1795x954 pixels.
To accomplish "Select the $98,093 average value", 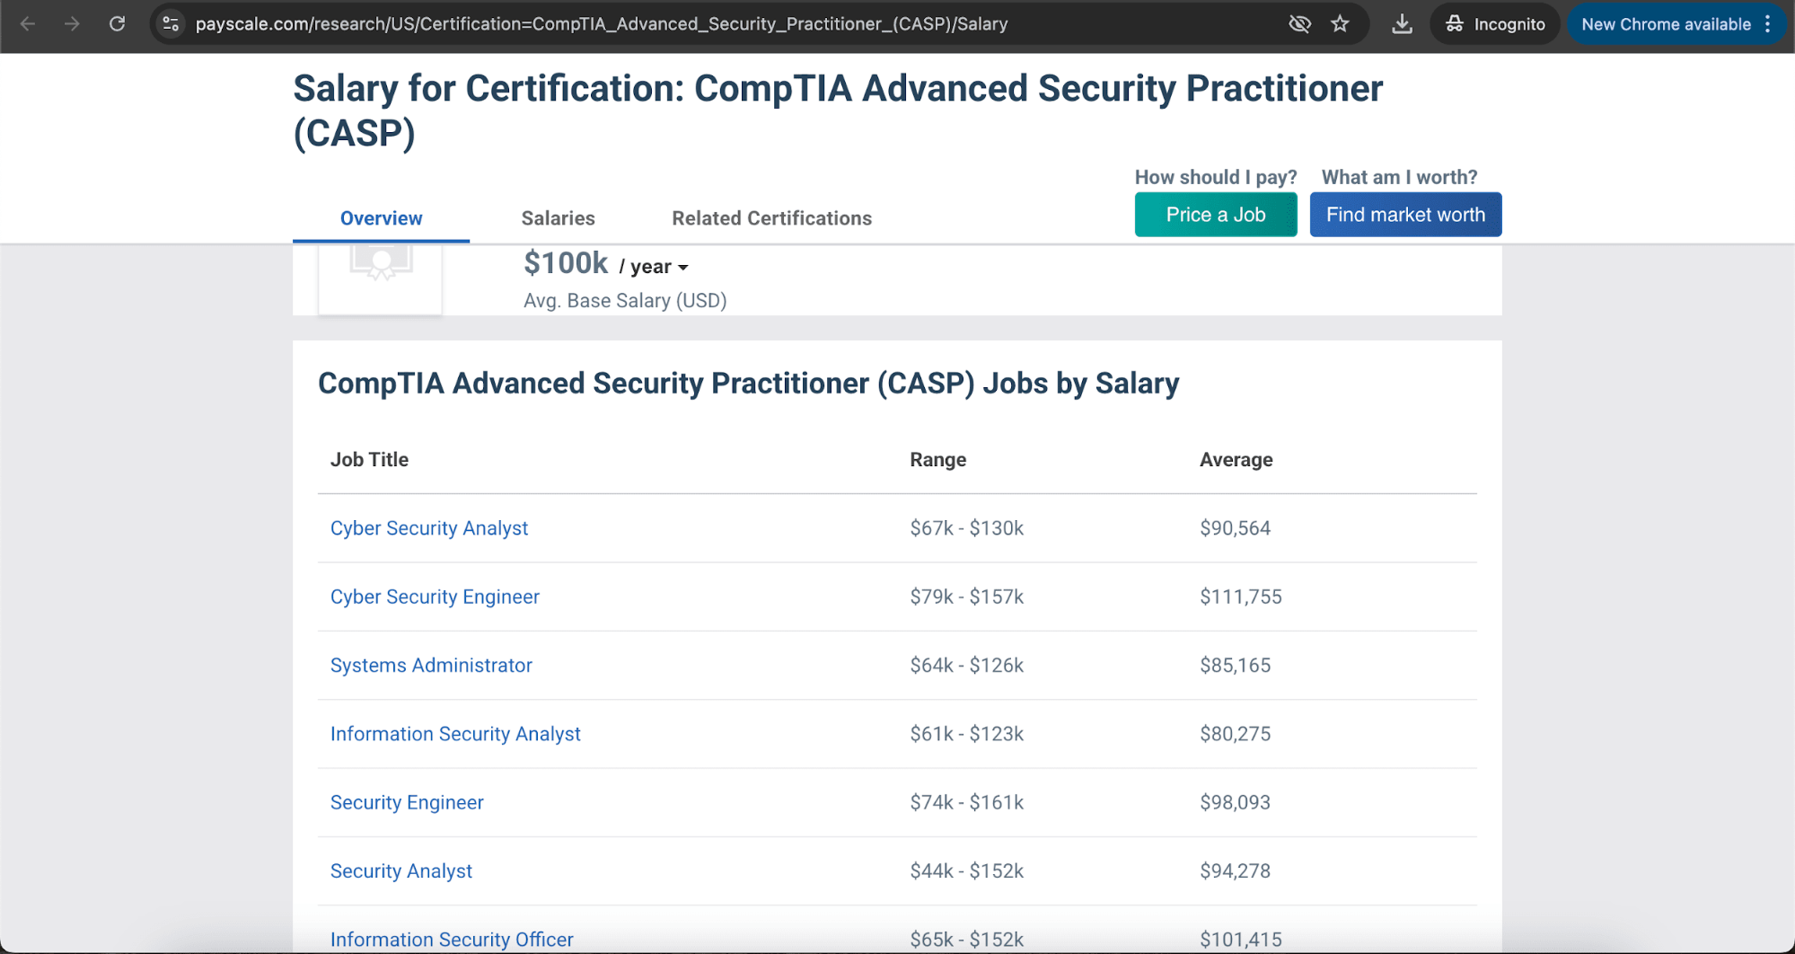I will pyautogui.click(x=1235, y=802).
